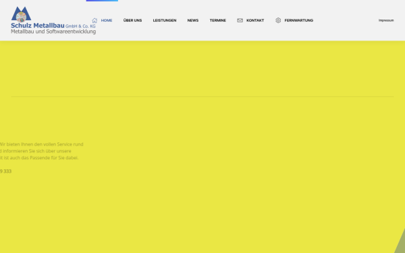Viewport: 405px width, 253px height.
Task: Click the line 'informieren Sie sich über unsere'
Action: tap(37, 151)
